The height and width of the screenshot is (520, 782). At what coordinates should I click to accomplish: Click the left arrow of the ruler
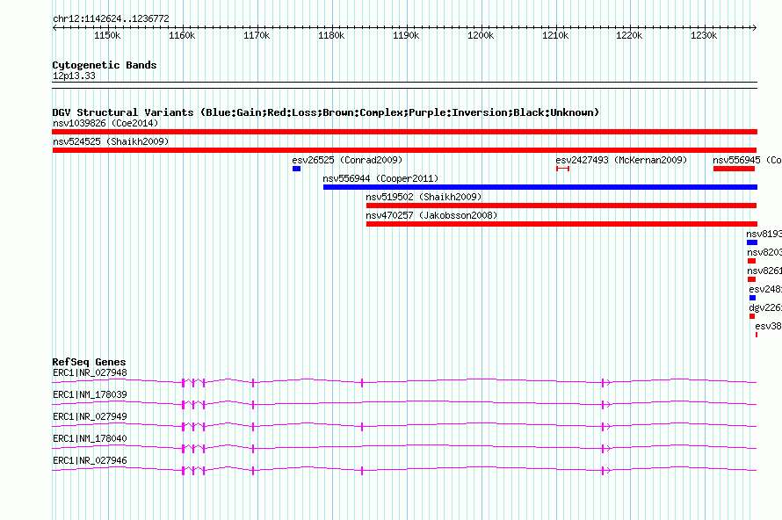[x=54, y=28]
